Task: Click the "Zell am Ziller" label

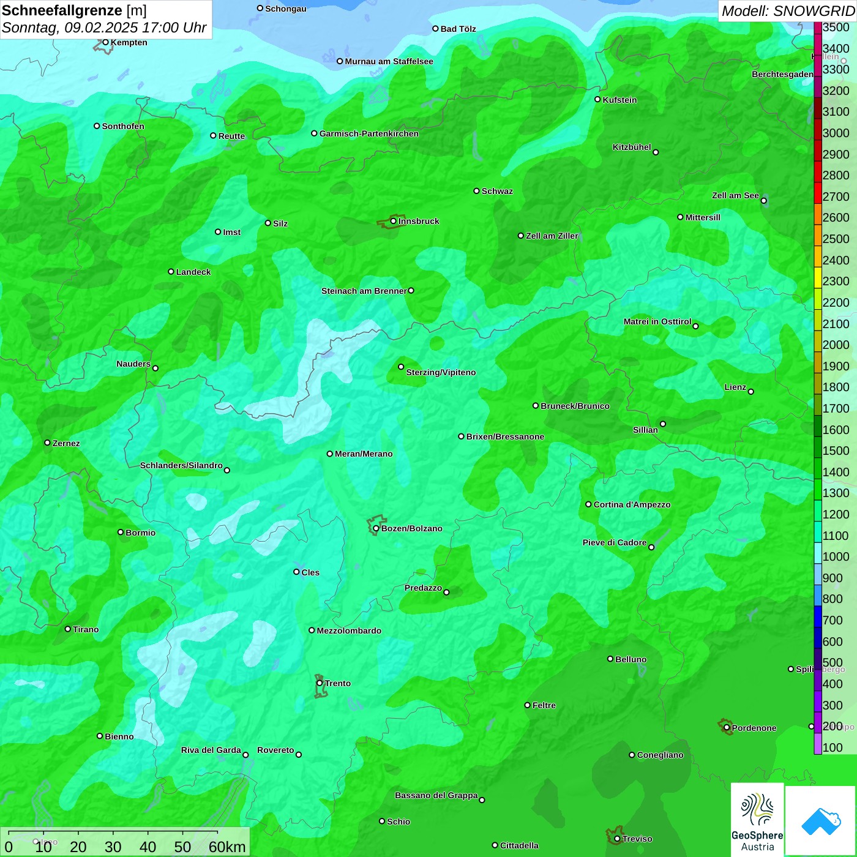Action: pos(552,236)
